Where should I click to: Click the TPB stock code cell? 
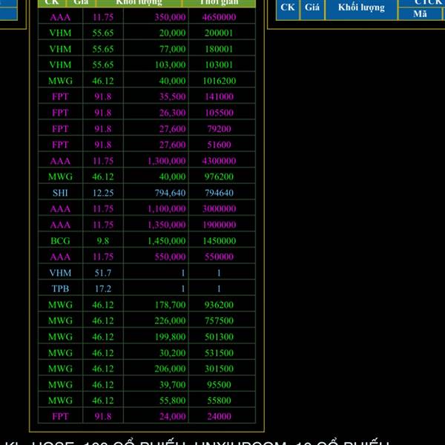click(x=60, y=289)
